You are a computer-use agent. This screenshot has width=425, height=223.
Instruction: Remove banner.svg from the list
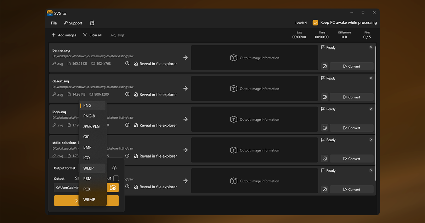(x=371, y=47)
